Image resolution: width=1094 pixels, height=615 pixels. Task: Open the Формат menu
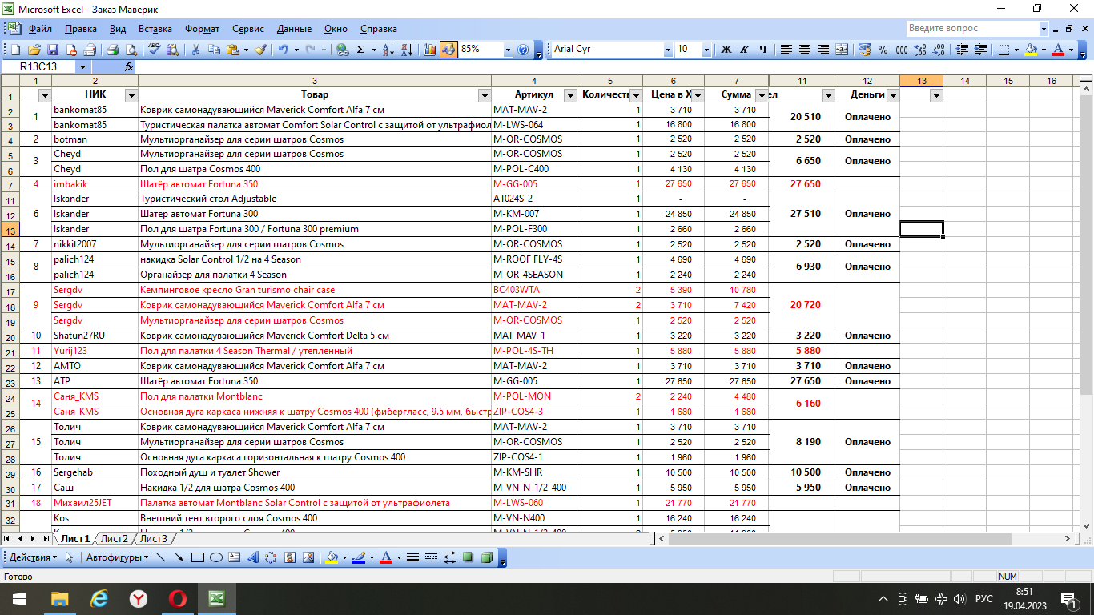(202, 29)
